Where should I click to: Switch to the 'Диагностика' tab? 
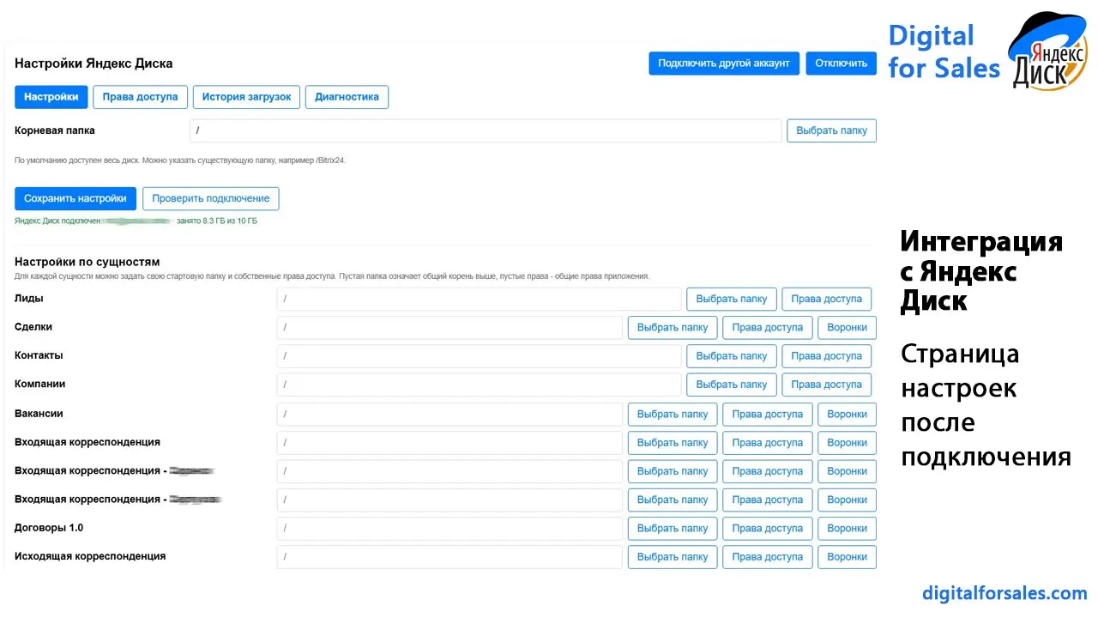point(347,97)
